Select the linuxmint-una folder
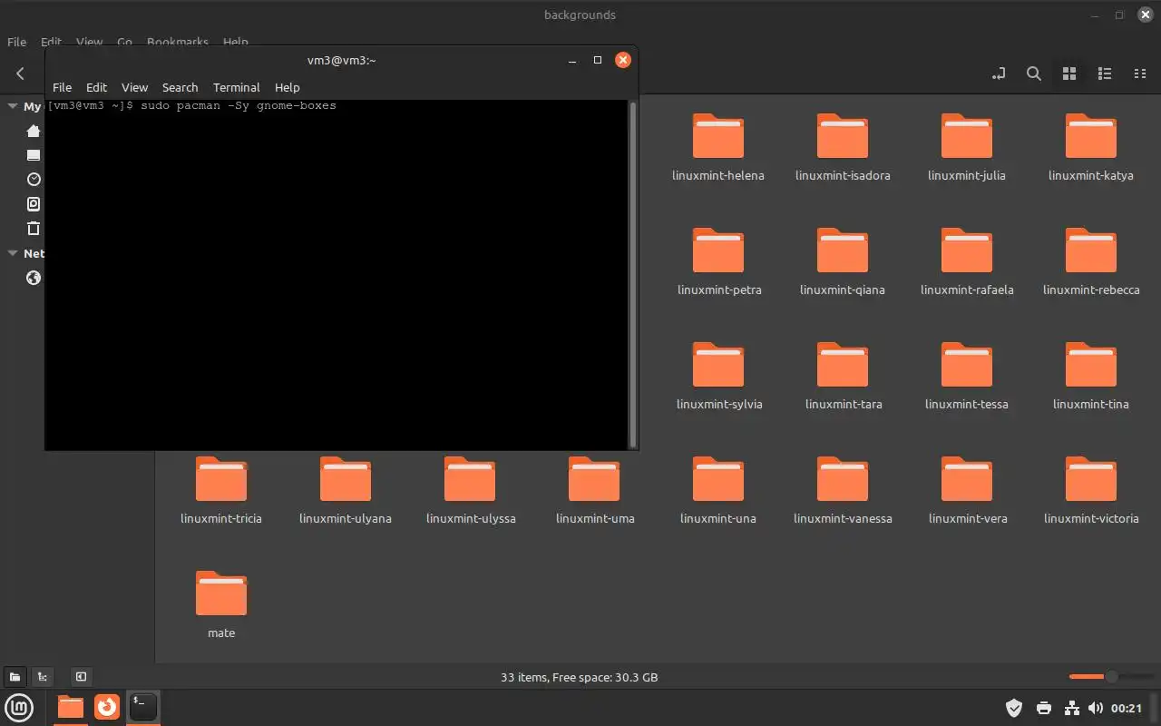Viewport: 1161px width, 726px height. [718, 490]
